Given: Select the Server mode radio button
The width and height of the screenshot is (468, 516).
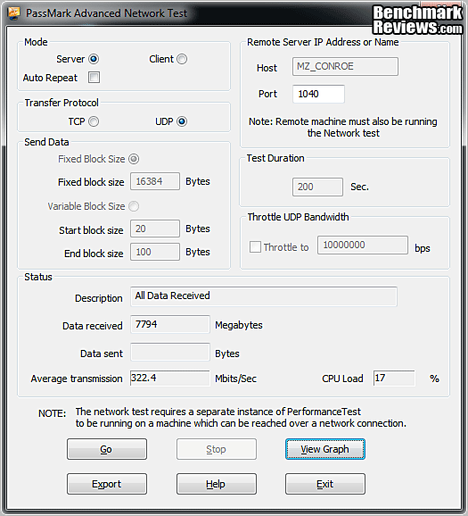Looking at the screenshot, I should [x=94, y=59].
